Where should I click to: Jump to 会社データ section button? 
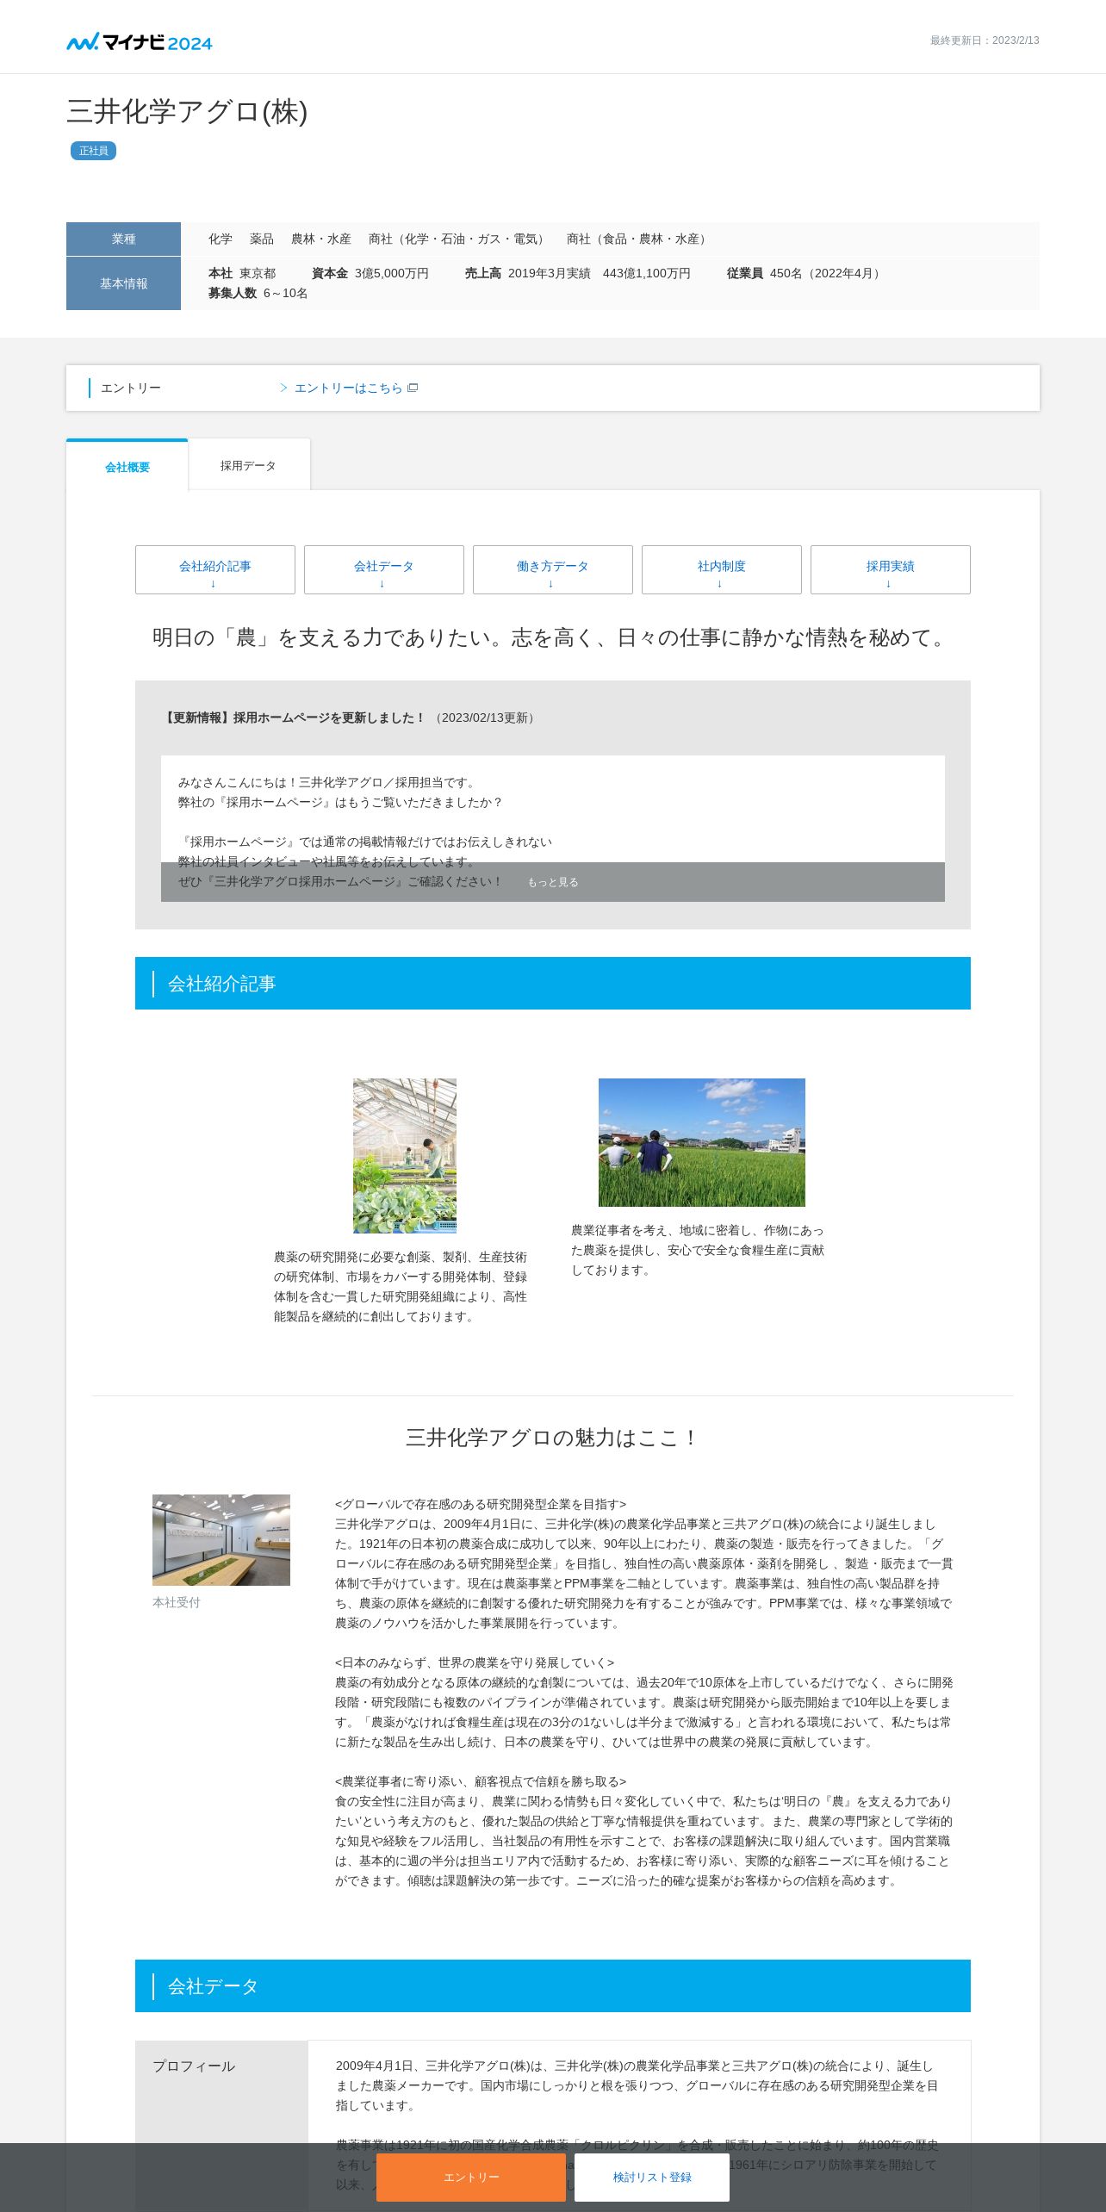[x=384, y=569]
